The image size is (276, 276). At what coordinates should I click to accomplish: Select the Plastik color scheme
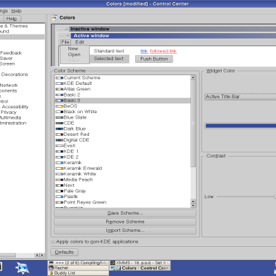click(123, 197)
